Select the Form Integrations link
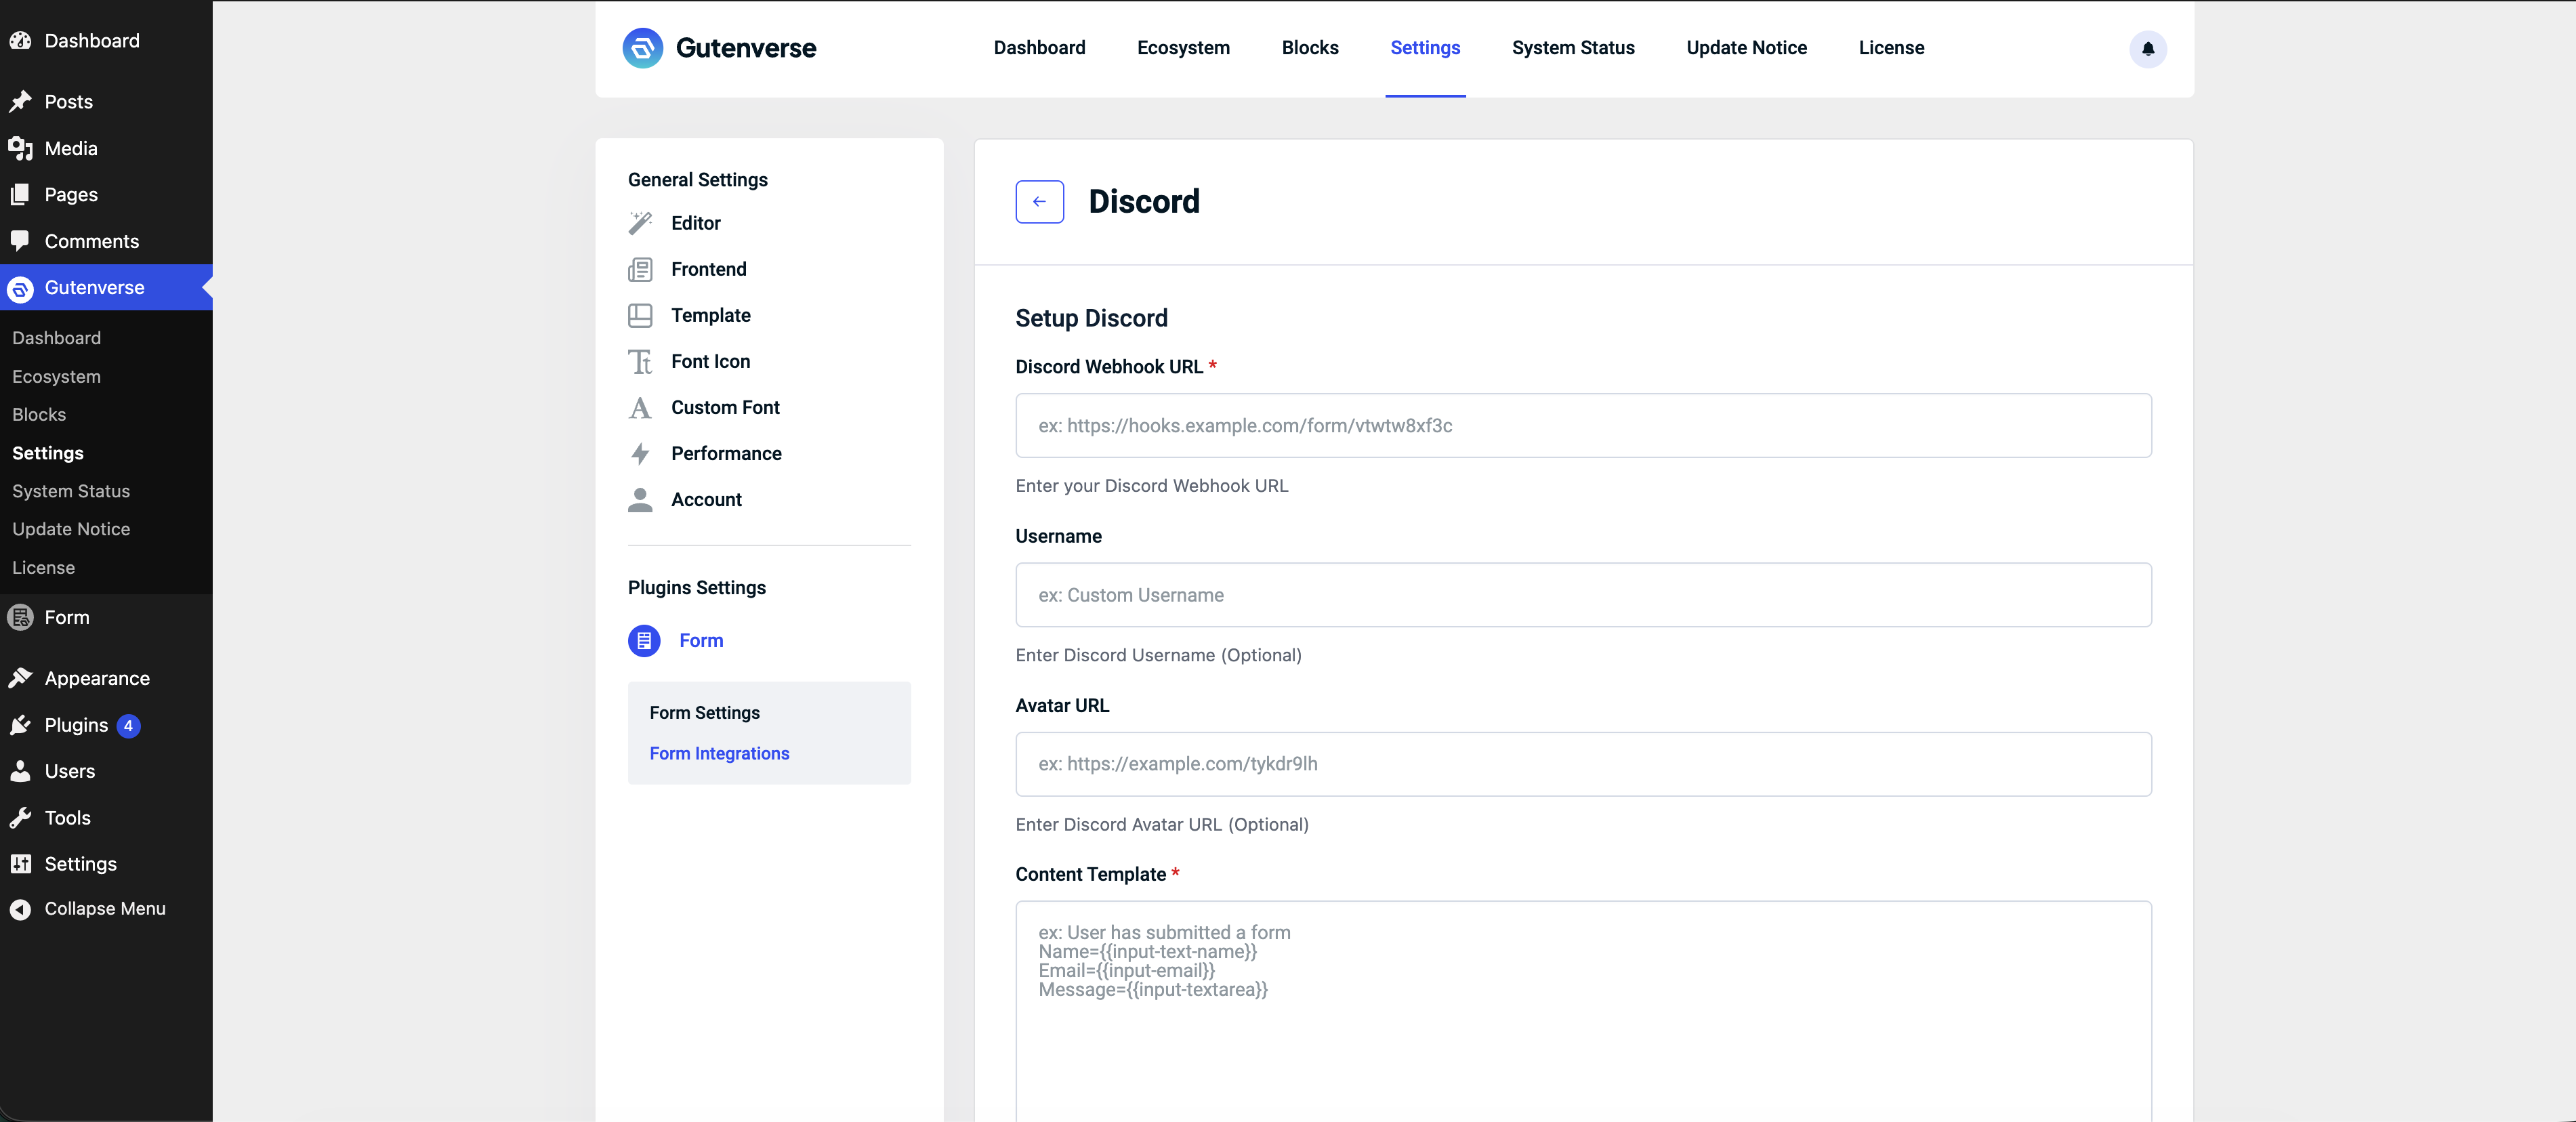 (x=719, y=754)
